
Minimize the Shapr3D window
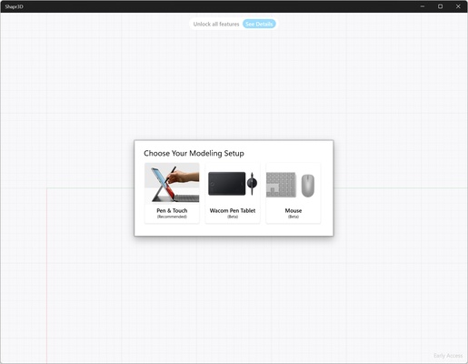click(423, 6)
